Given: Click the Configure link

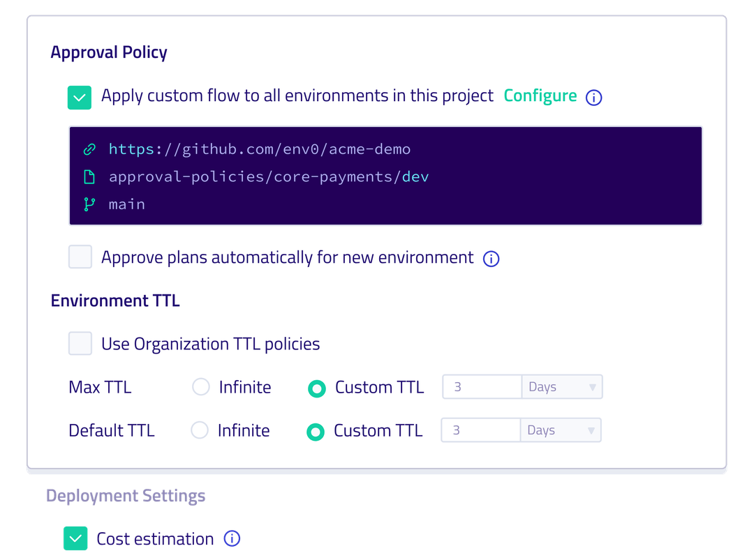Looking at the screenshot, I should click(540, 96).
